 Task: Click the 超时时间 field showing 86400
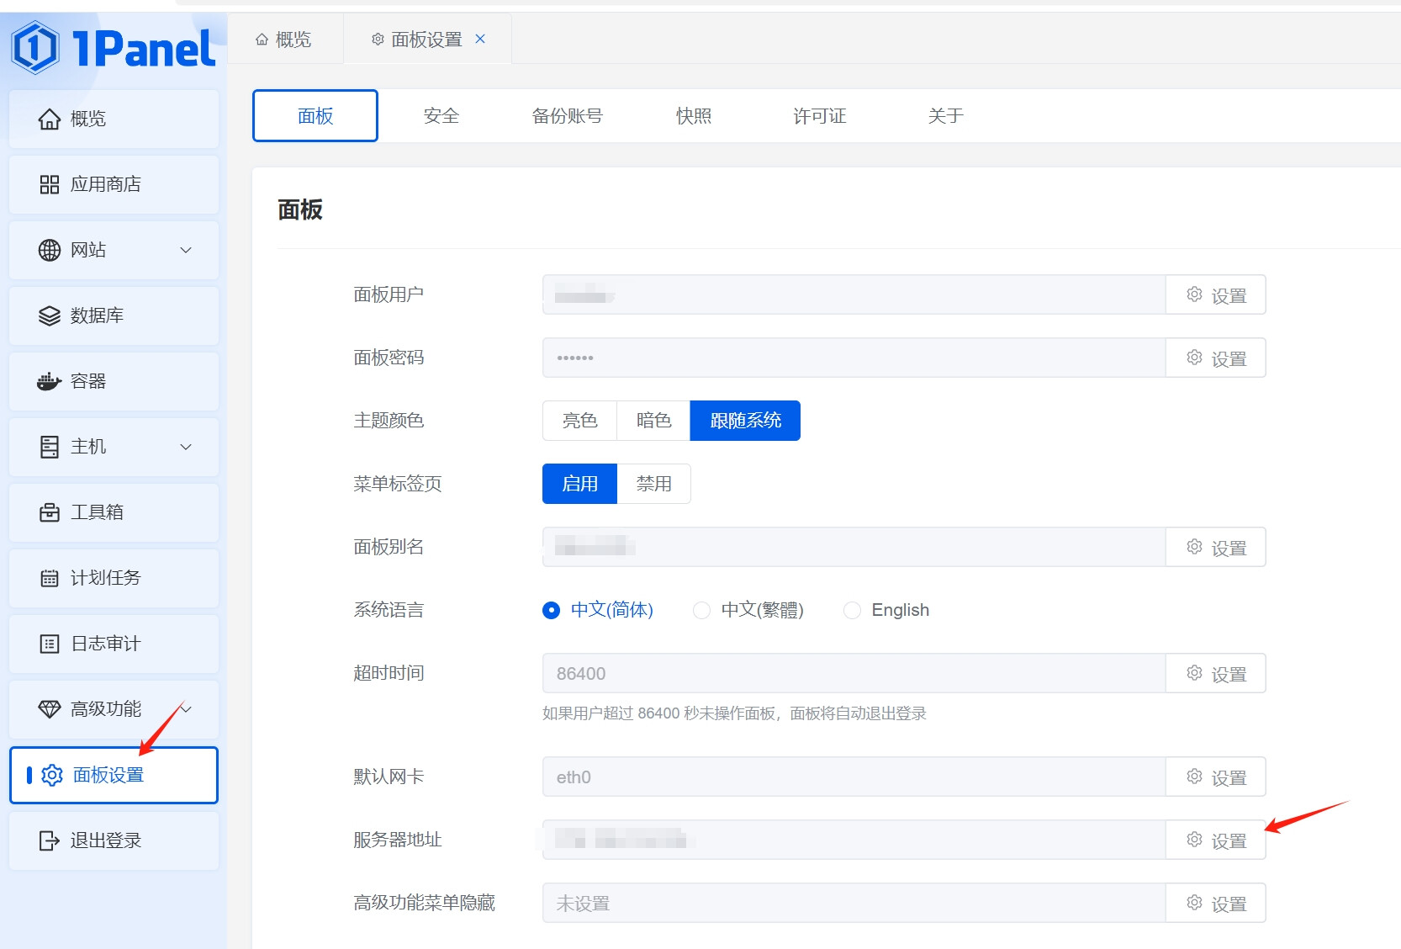(854, 673)
